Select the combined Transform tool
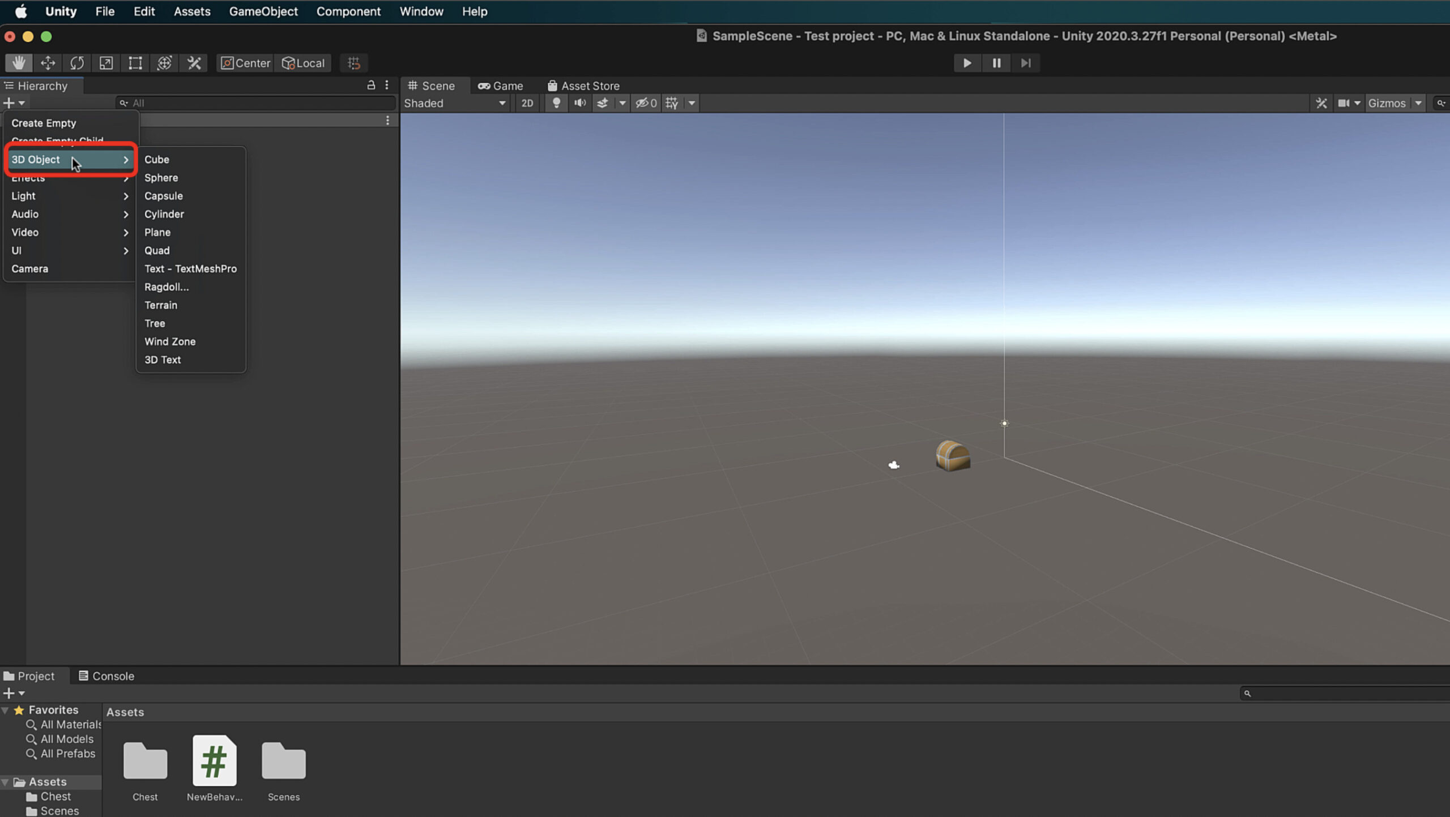Screen dimensions: 1450x817 coord(164,63)
